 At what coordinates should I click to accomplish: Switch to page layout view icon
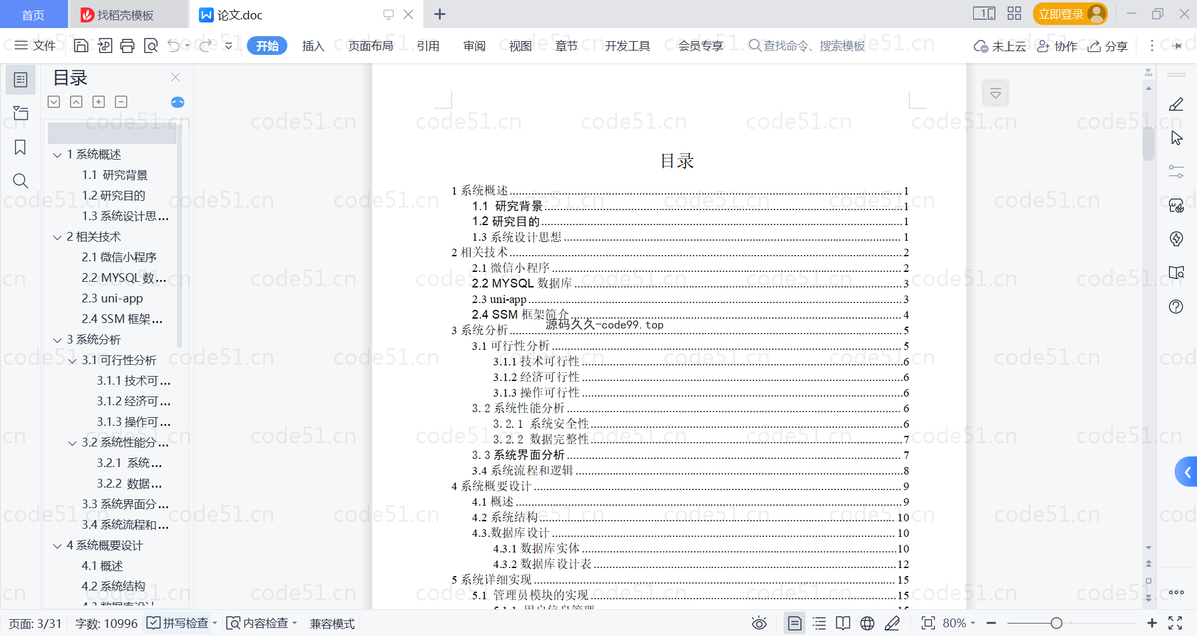795,623
